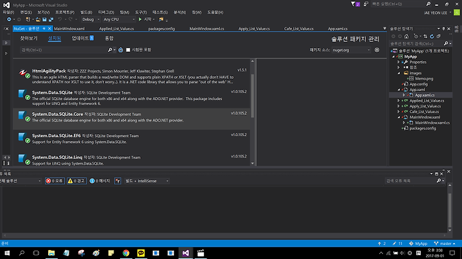Viewport: 462px width, 259px height.
Task: Switch to the MainWindow.xaml tab
Action: pos(69,29)
